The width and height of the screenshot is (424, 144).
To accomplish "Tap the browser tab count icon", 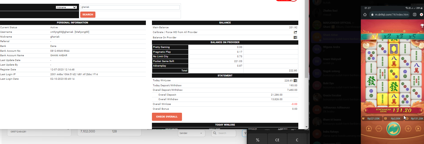I will (414, 15).
